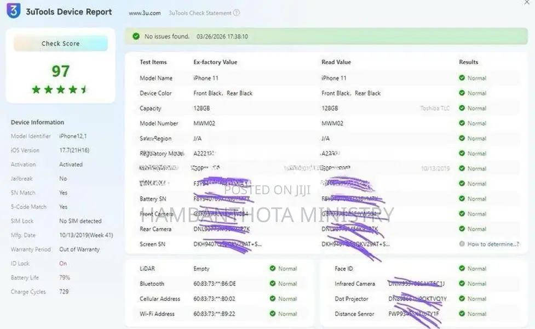Image resolution: width=535 pixels, height=329 pixels.
Task: Click the Normal check icon for Wi-Fi Address
Action: pyautogui.click(x=273, y=313)
